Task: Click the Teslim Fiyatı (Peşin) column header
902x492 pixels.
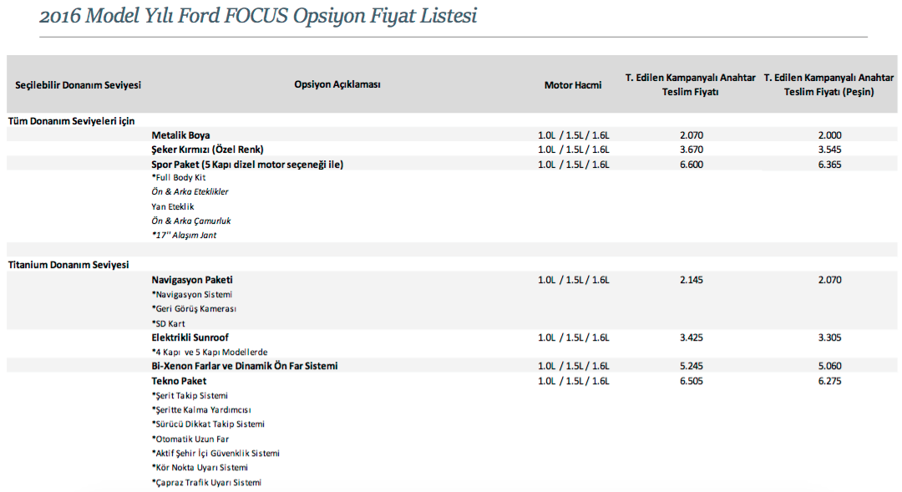Action: point(829,84)
